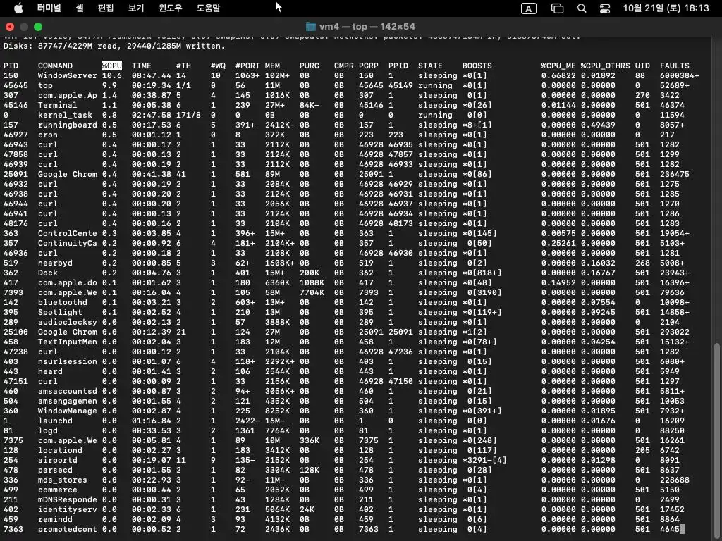Image resolution: width=722 pixels, height=541 pixels.
Task: Click the %CPU_OTHRS column header
Action: [x=605, y=66]
